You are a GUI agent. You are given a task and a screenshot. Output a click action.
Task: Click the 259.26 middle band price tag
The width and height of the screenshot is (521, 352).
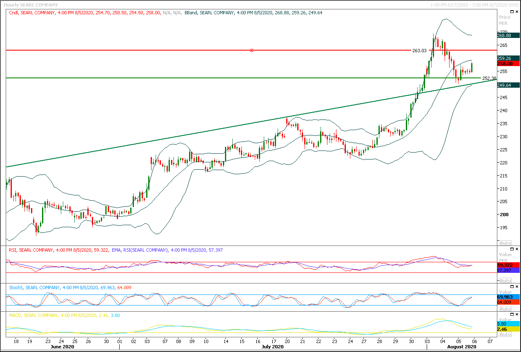click(x=508, y=58)
